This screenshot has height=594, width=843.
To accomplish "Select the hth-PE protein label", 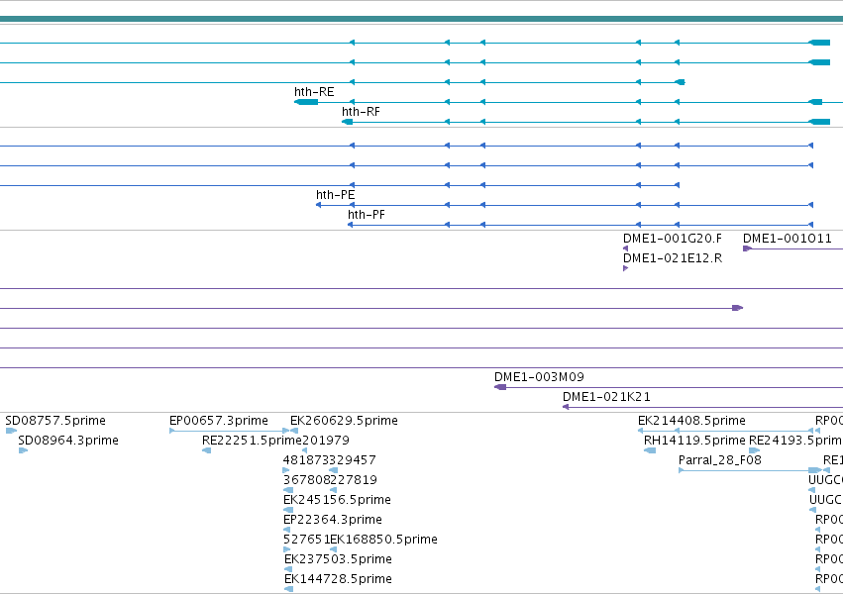I will [x=336, y=194].
